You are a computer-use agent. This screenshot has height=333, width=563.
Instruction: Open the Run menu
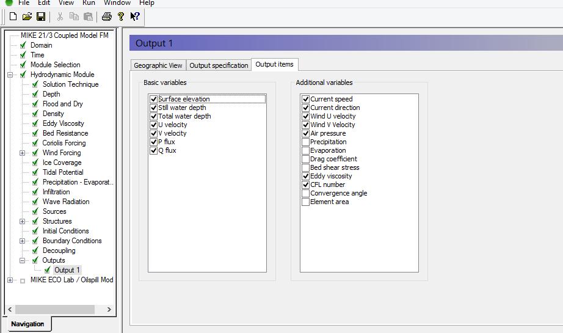[89, 2]
